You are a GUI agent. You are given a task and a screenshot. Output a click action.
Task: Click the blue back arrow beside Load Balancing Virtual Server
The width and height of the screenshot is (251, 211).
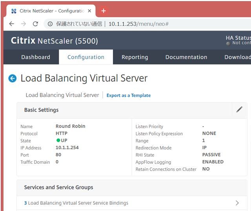click(12, 78)
